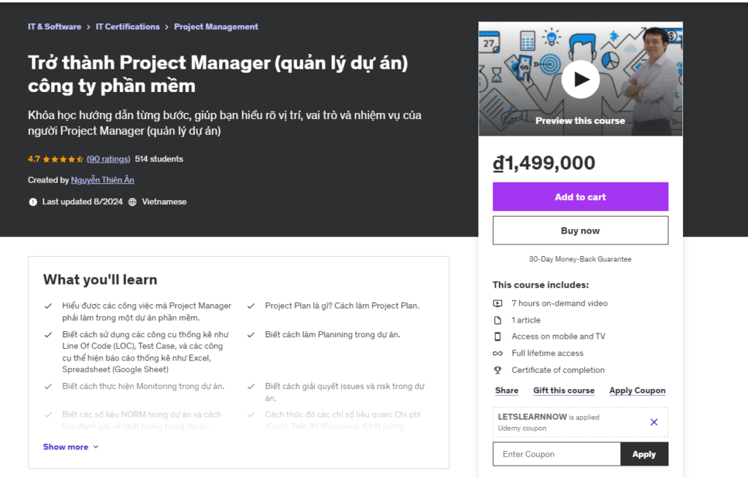Click the globe icon next to Vietnamese

pyautogui.click(x=134, y=201)
